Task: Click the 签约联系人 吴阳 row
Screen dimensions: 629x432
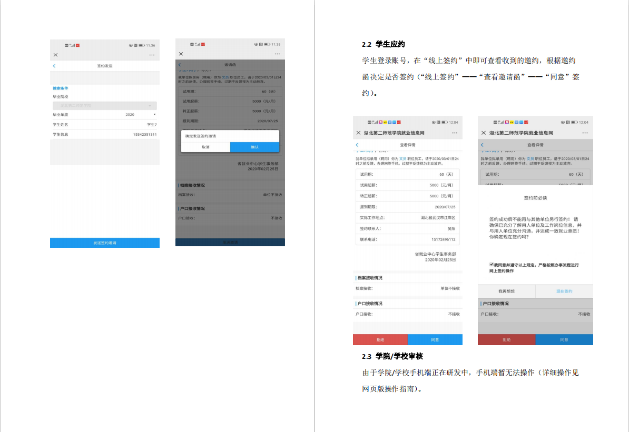Action: (x=408, y=228)
